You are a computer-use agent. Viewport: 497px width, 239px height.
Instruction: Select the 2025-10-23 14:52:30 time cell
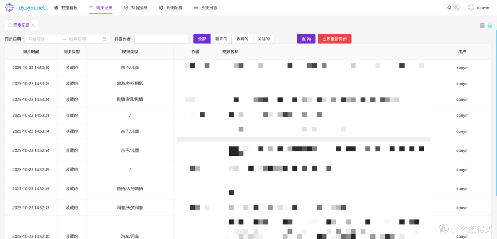pos(31,236)
